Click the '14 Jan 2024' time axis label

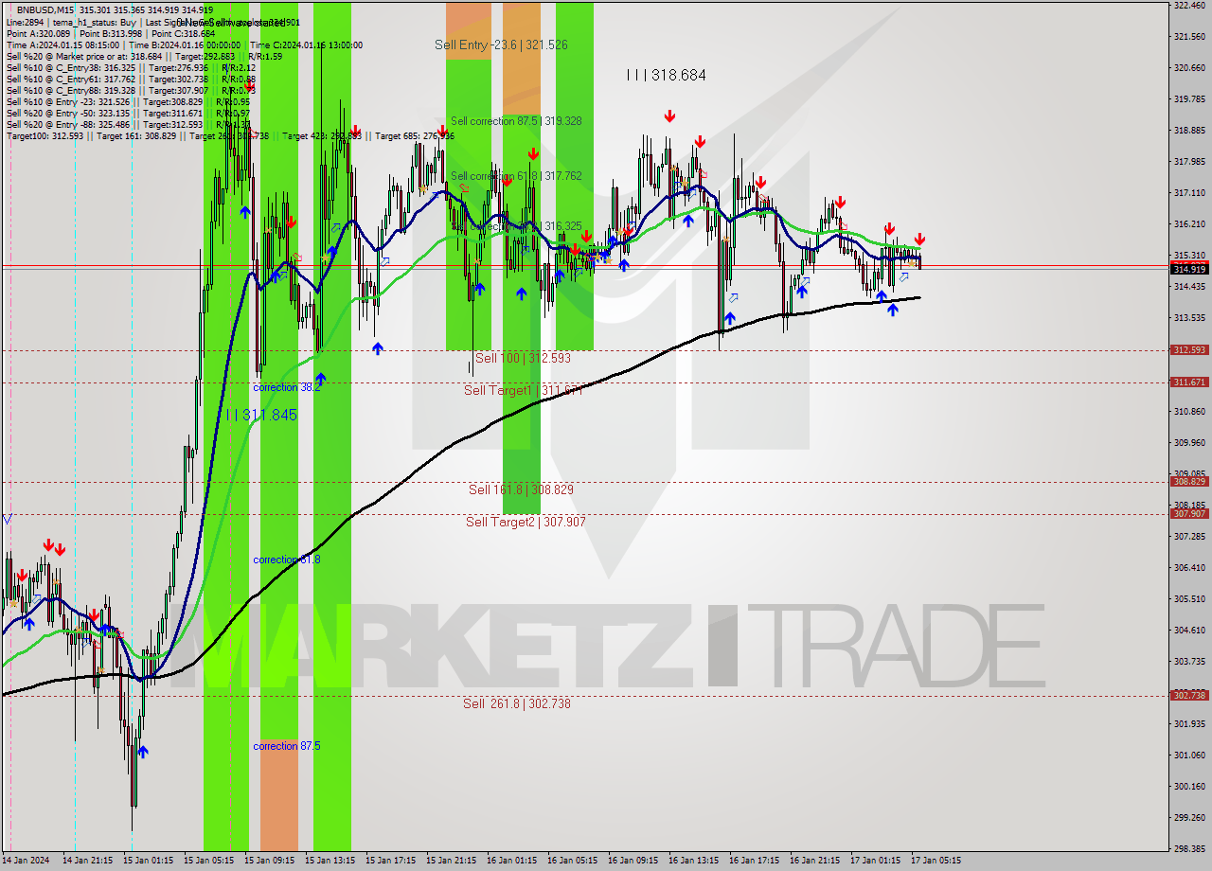(x=24, y=862)
